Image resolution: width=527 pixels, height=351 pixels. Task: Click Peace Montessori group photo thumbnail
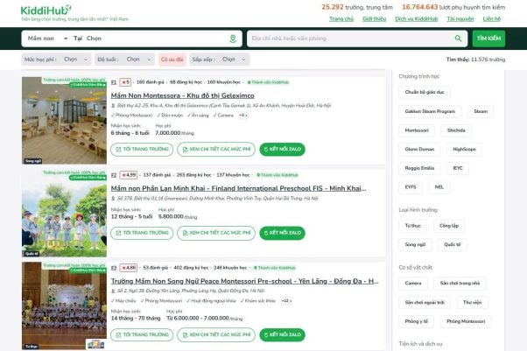(64, 306)
